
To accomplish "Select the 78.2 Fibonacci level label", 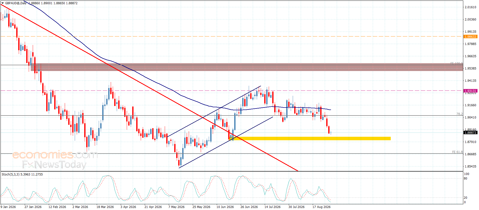I will pos(459,114).
